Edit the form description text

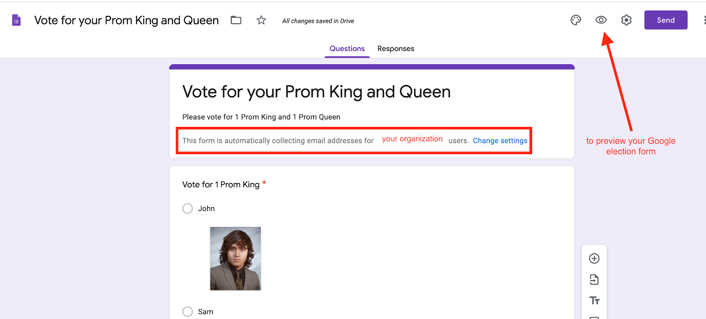261,117
